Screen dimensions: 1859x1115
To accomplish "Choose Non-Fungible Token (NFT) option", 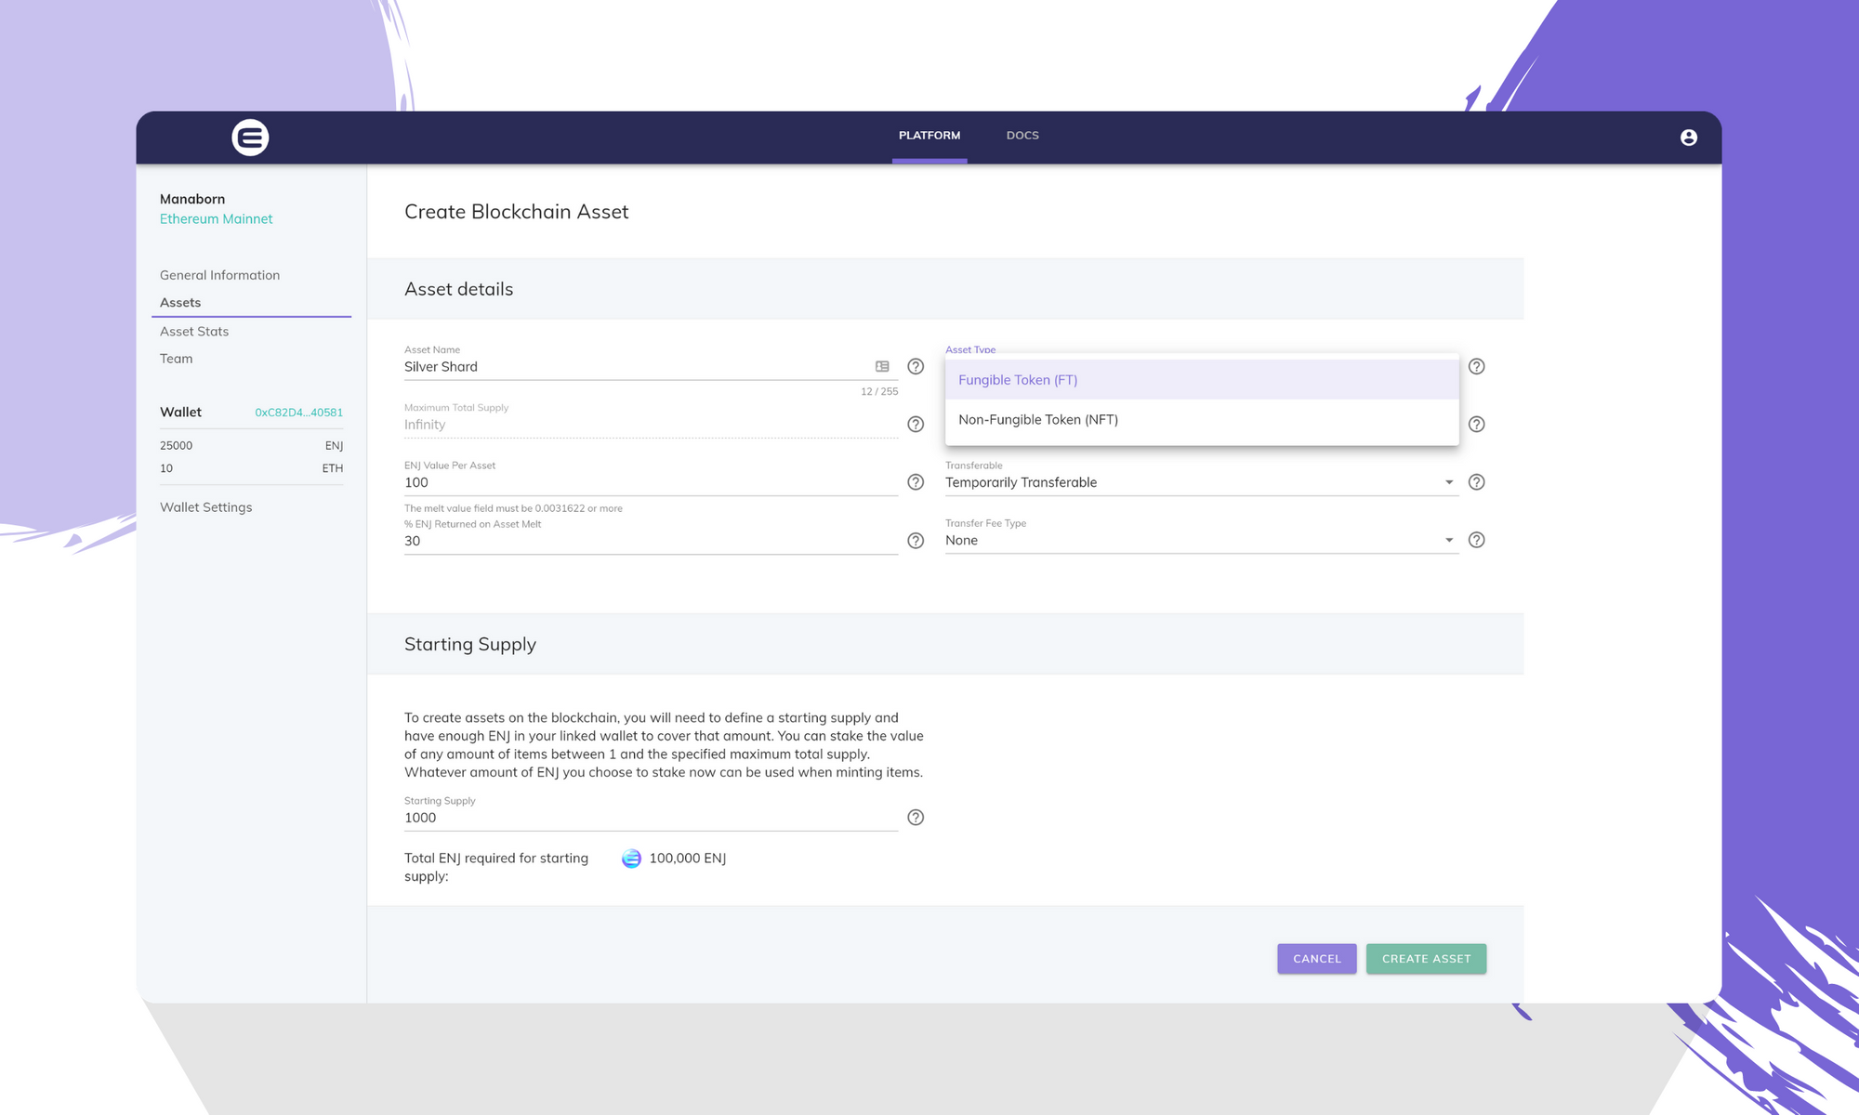I will [1038, 419].
